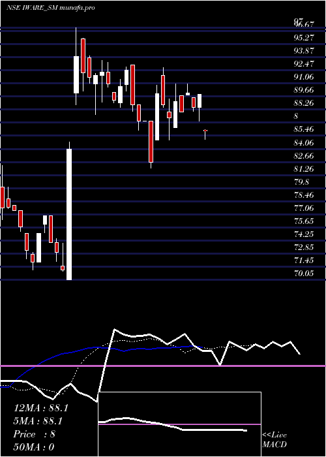This screenshot has width=326, height=457.
Task: Click the 78.46 price axis label
Action: 304,195
